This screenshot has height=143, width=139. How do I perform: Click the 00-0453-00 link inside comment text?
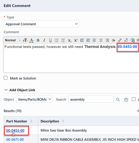tap(127, 47)
